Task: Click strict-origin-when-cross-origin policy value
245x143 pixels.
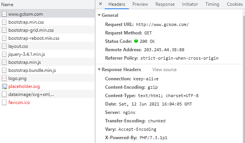Action: click(x=179, y=58)
